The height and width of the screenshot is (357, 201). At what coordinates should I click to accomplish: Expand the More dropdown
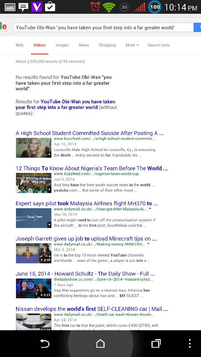(132, 45)
